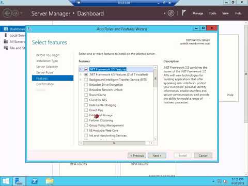Go to Confirmation step
This screenshot has width=248, height=186.
[x=45, y=84]
